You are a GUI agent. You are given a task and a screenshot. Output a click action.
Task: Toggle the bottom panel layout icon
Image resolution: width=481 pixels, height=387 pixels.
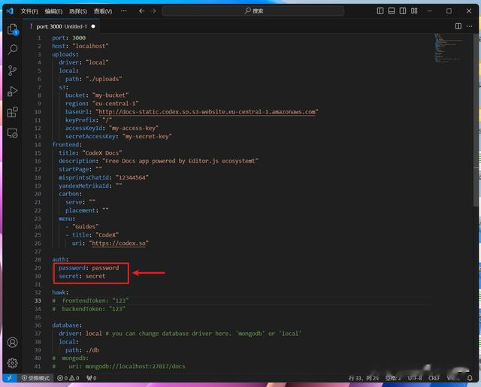(392, 11)
